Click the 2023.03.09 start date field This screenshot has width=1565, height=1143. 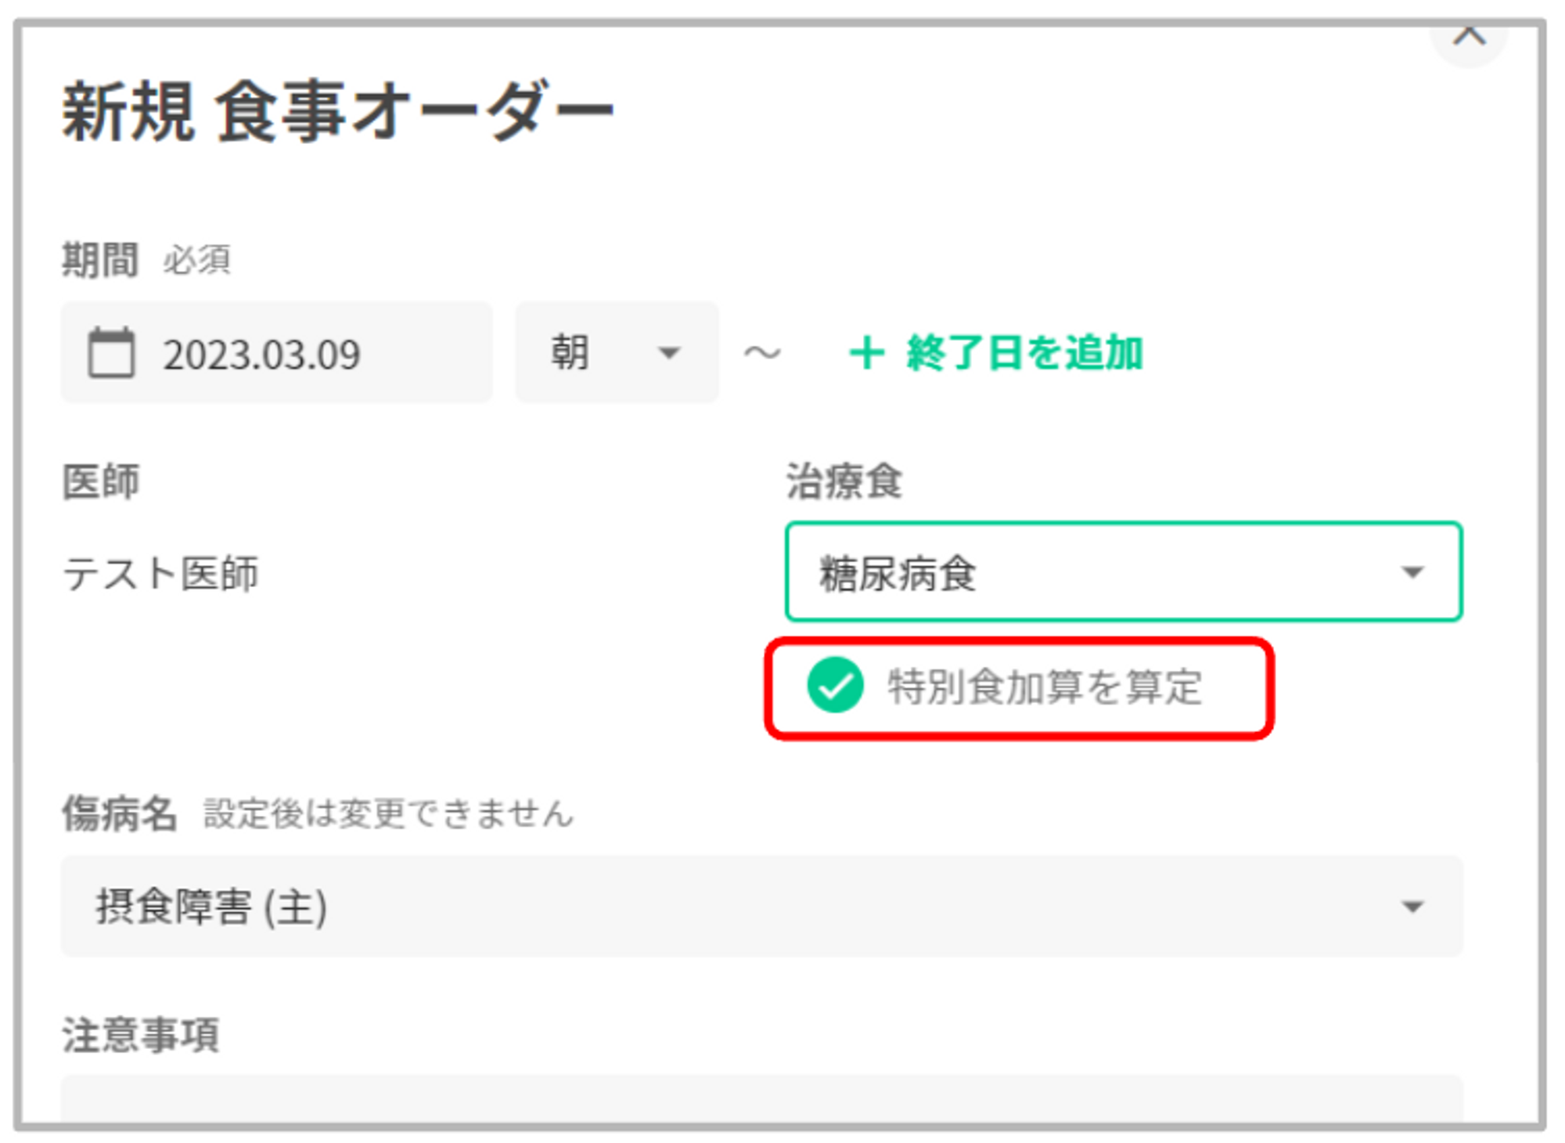pyautogui.click(x=276, y=353)
